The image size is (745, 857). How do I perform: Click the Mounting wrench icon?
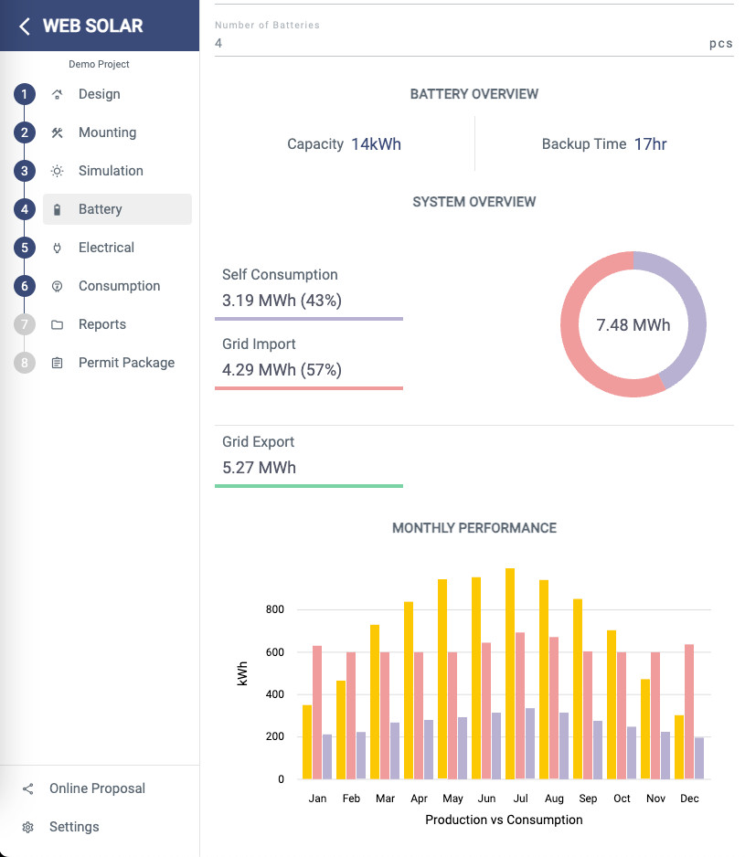pyautogui.click(x=57, y=132)
